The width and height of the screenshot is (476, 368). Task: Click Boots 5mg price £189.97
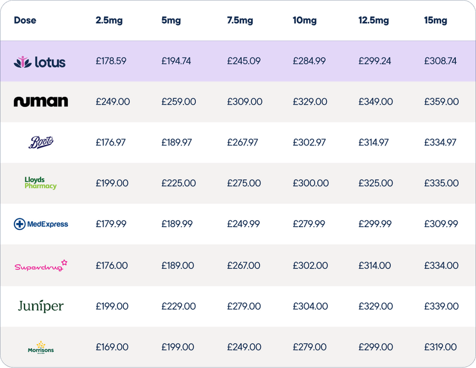177,142
